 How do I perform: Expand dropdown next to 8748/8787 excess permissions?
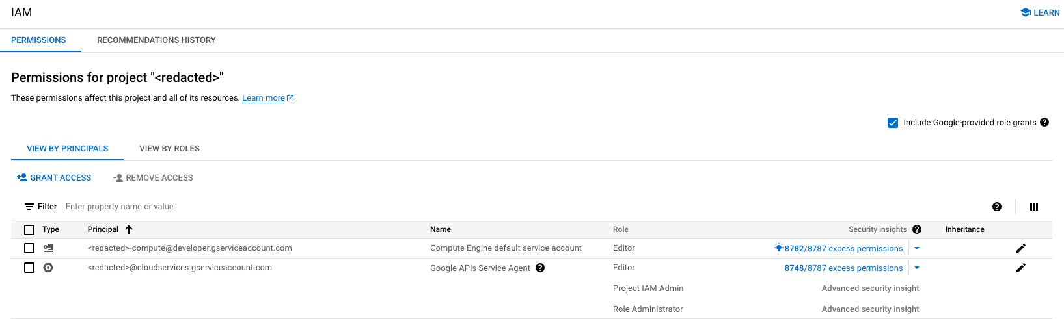(x=917, y=268)
